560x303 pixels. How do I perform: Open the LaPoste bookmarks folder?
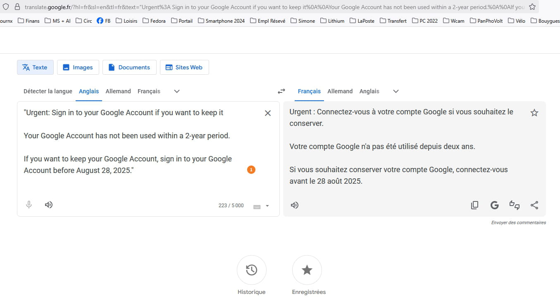[362, 21]
